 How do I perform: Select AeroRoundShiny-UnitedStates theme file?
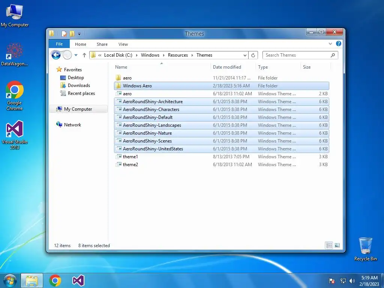coord(222,148)
